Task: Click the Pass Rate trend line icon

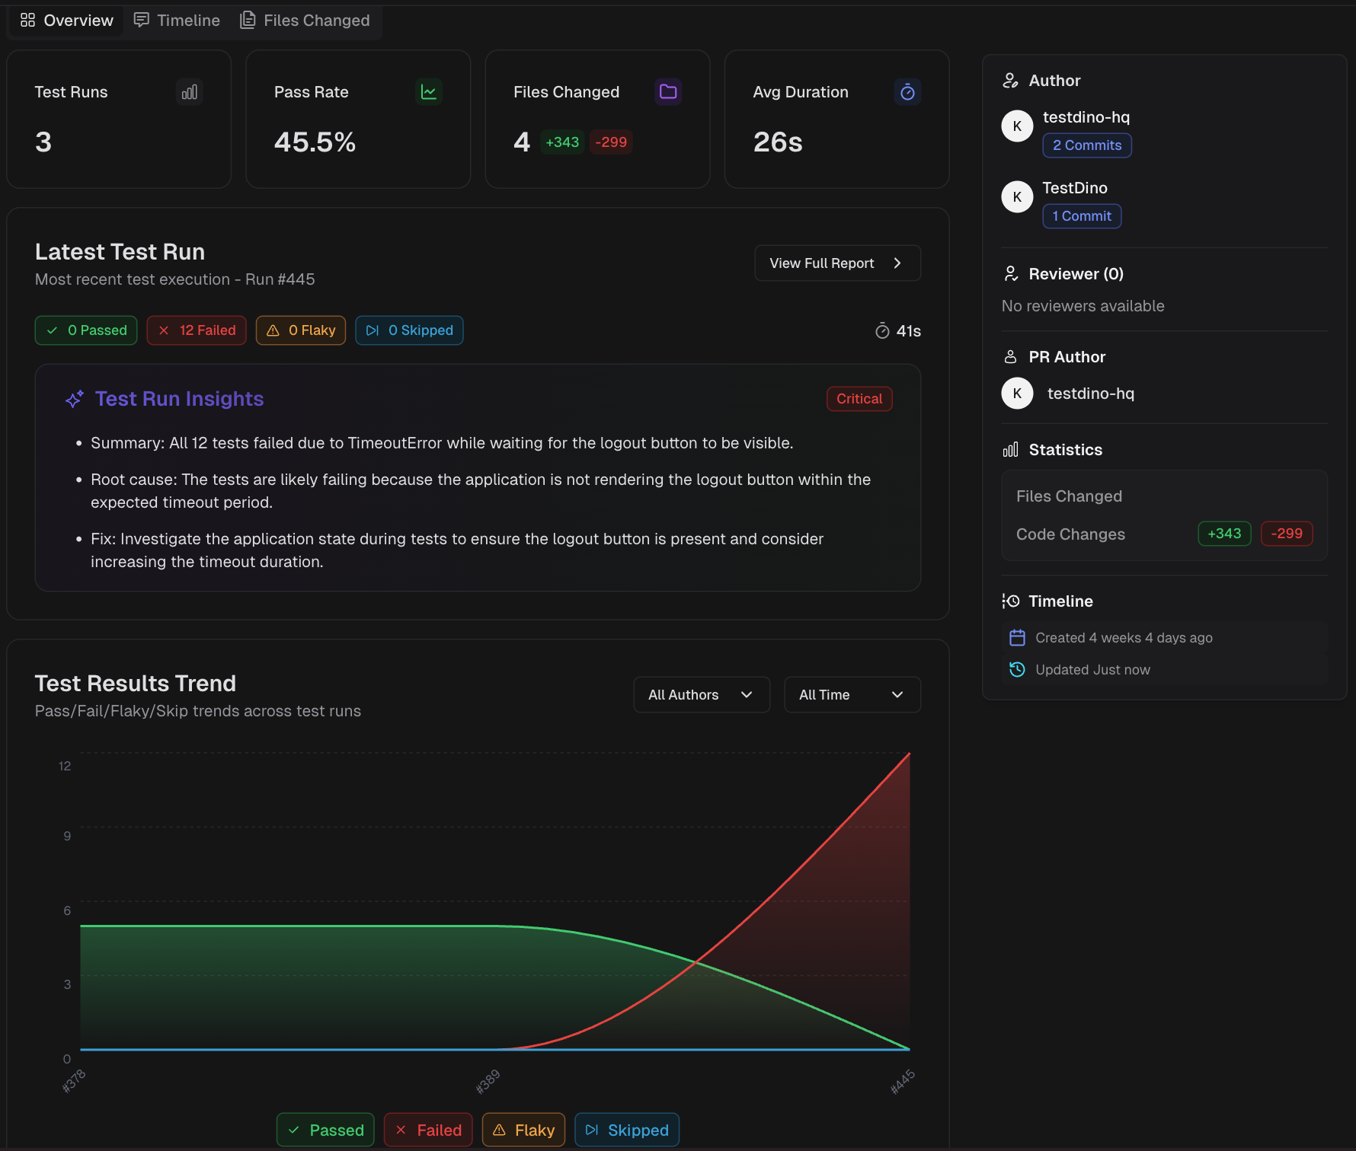Action: [429, 92]
